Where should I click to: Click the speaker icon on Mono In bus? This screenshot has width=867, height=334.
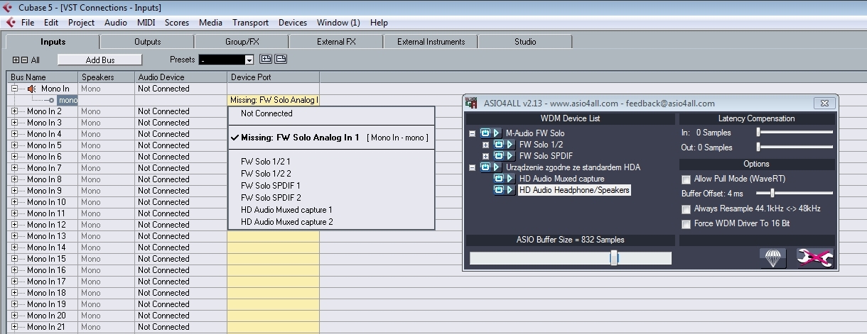pos(32,89)
